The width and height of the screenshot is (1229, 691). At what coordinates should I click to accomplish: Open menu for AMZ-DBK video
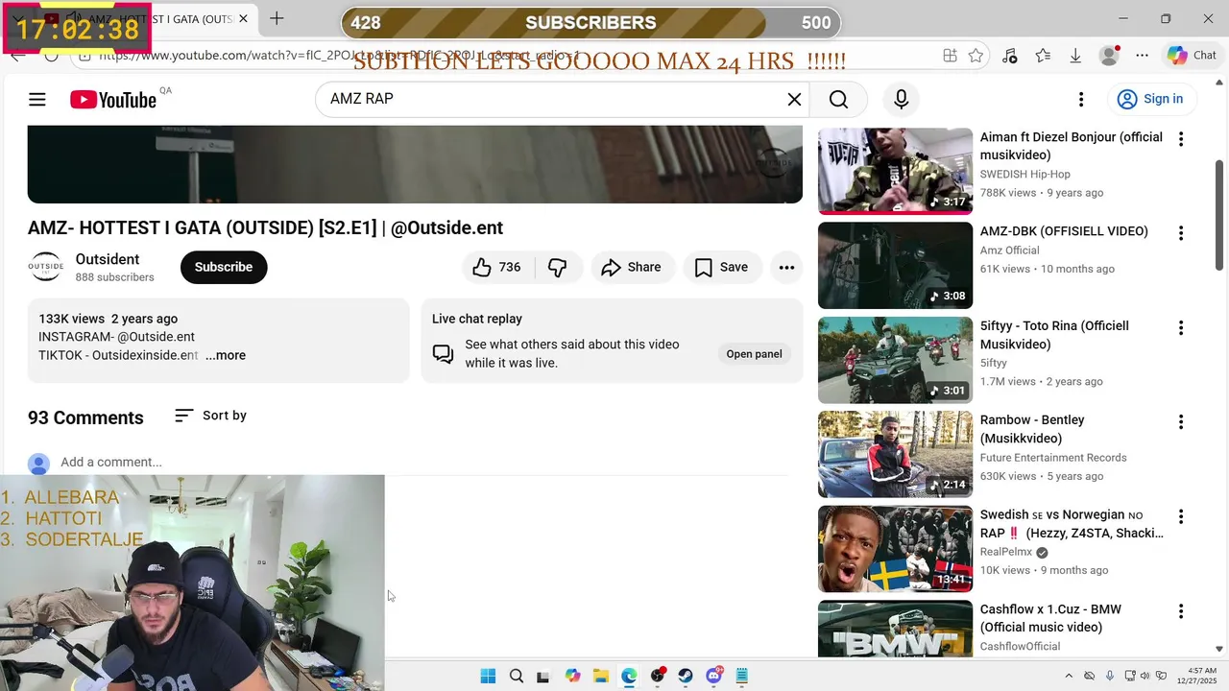click(1181, 233)
